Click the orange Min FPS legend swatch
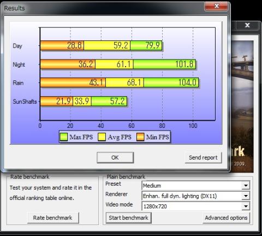Screen dimensions: 262x236 [140, 137]
